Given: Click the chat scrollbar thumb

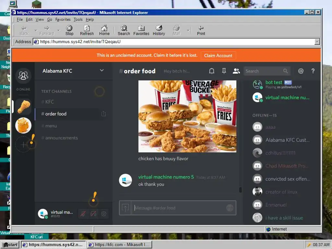Looking at the screenshot, I should coord(240,190).
